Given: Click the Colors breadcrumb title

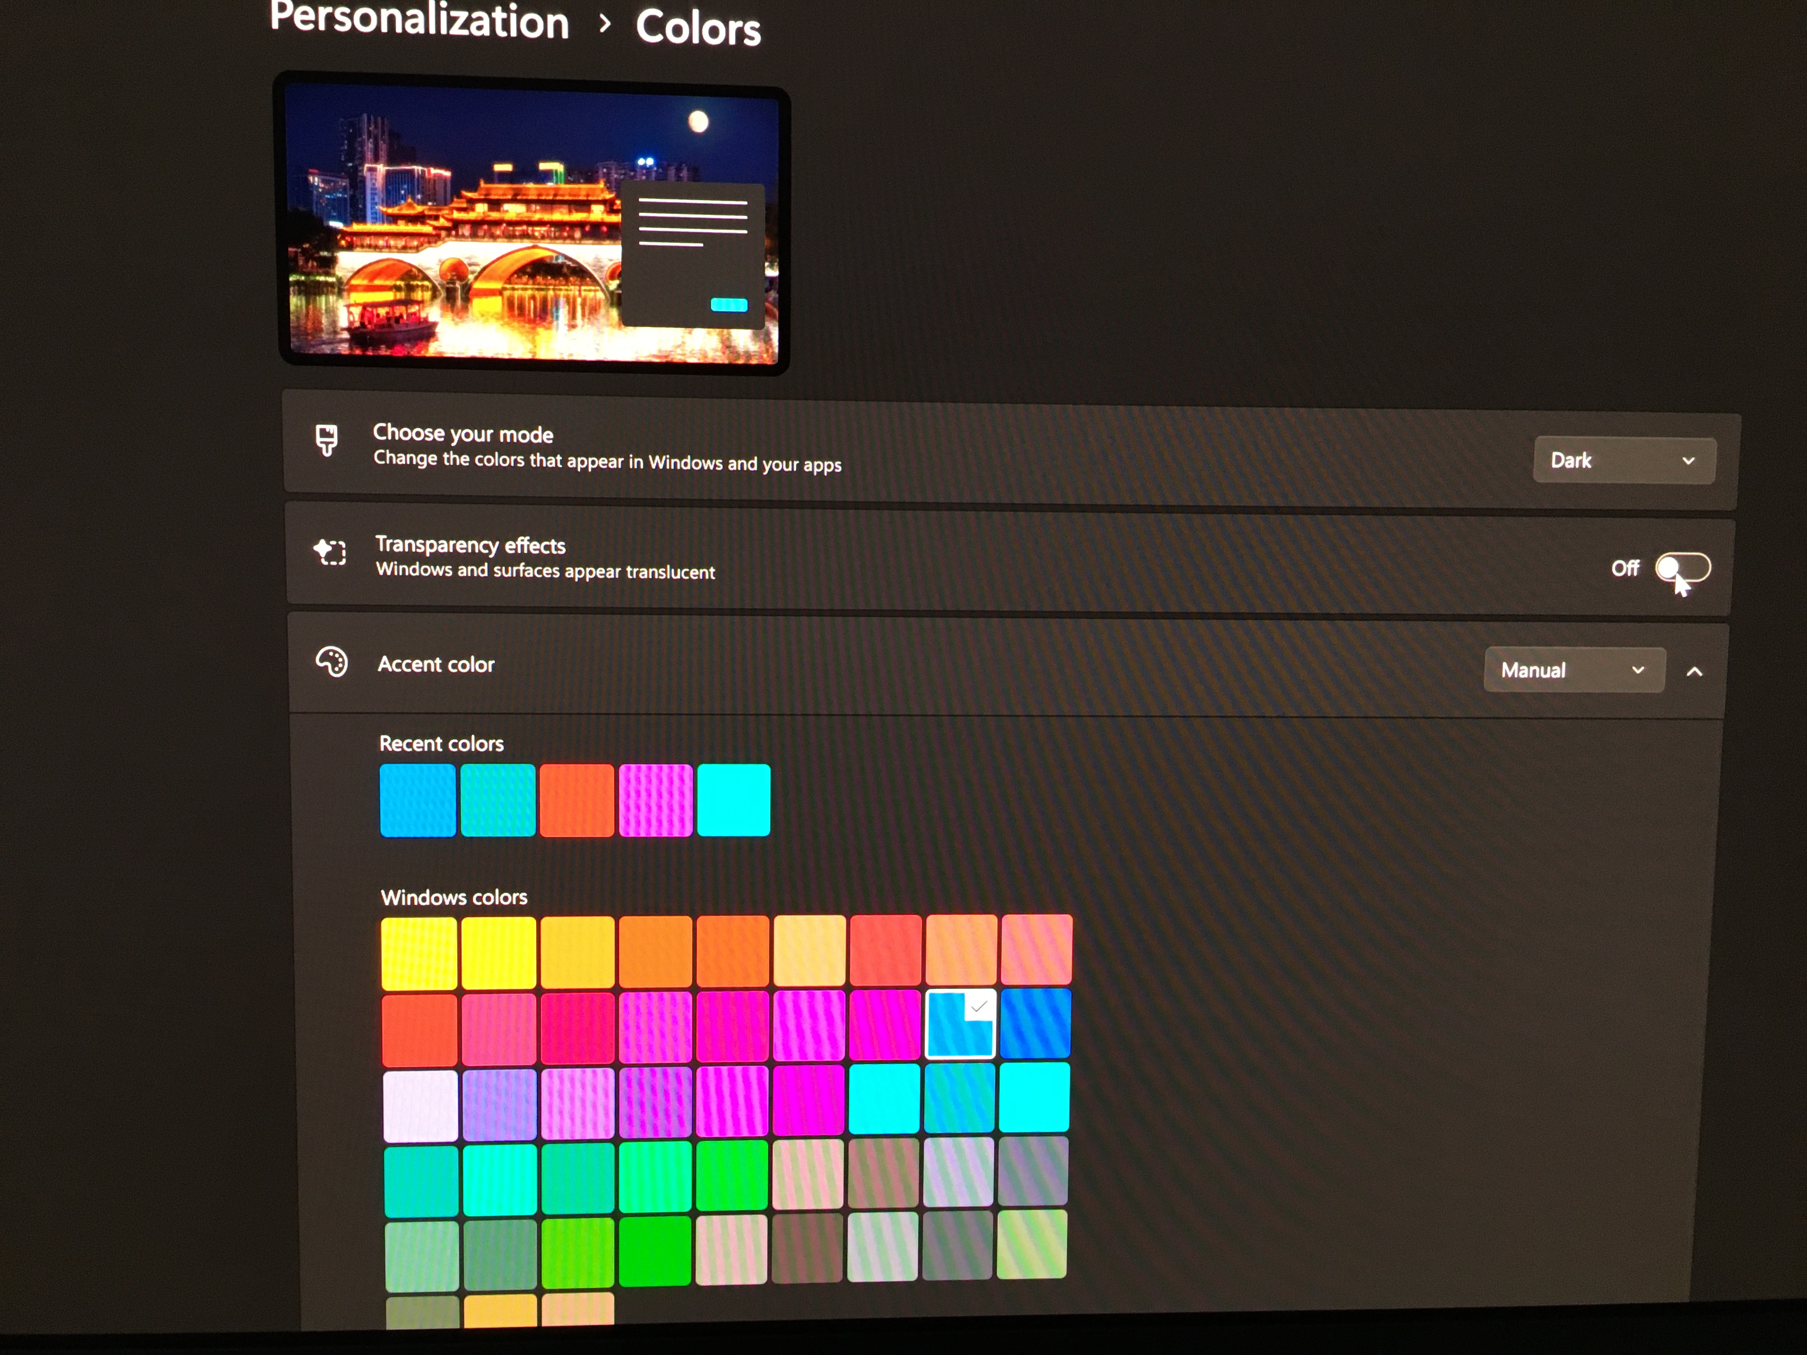Looking at the screenshot, I should click(x=698, y=28).
